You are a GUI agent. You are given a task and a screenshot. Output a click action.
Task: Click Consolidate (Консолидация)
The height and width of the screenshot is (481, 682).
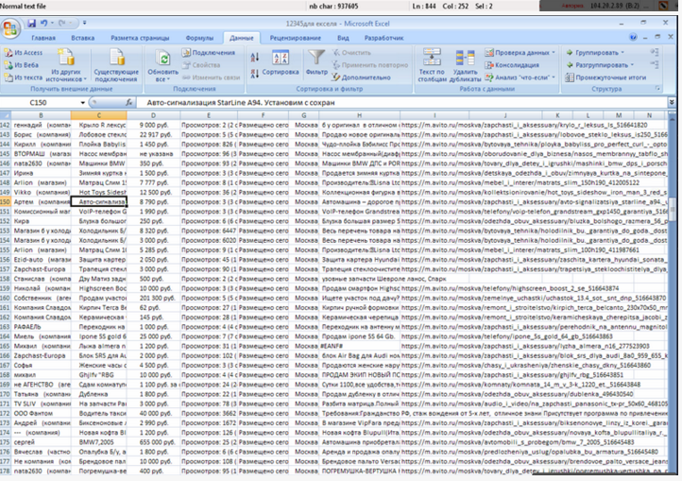(512, 65)
